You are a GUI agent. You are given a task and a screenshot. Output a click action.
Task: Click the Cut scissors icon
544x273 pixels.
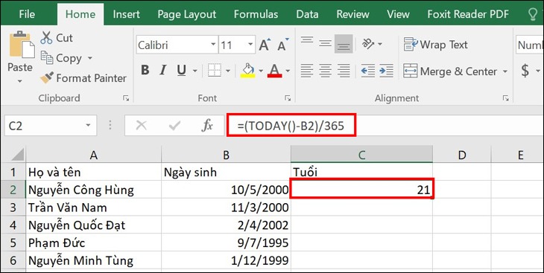(x=46, y=37)
